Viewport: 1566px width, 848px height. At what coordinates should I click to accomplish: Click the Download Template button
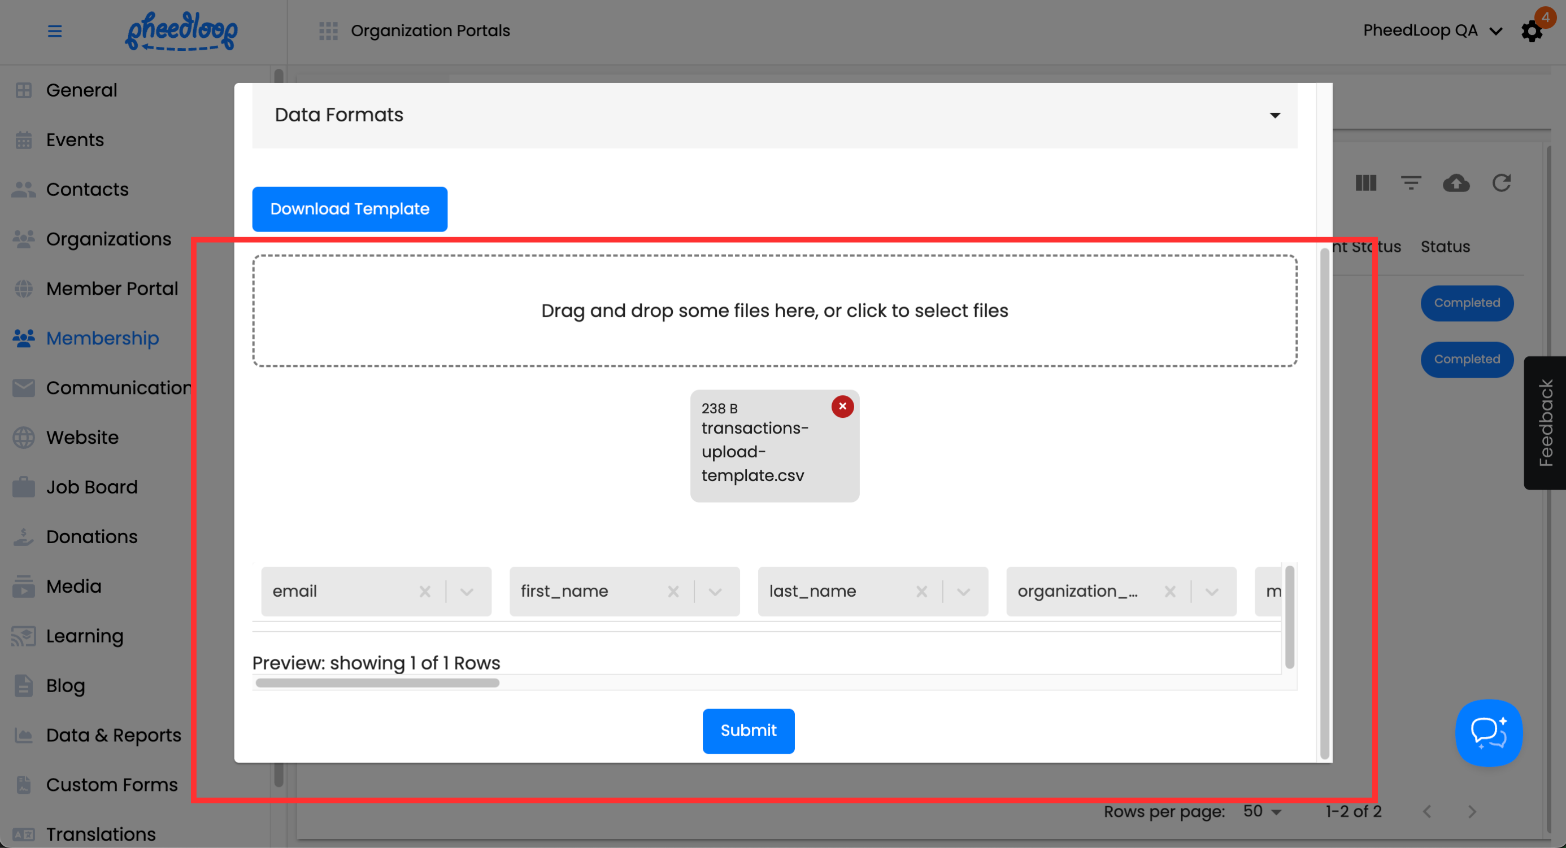point(350,209)
